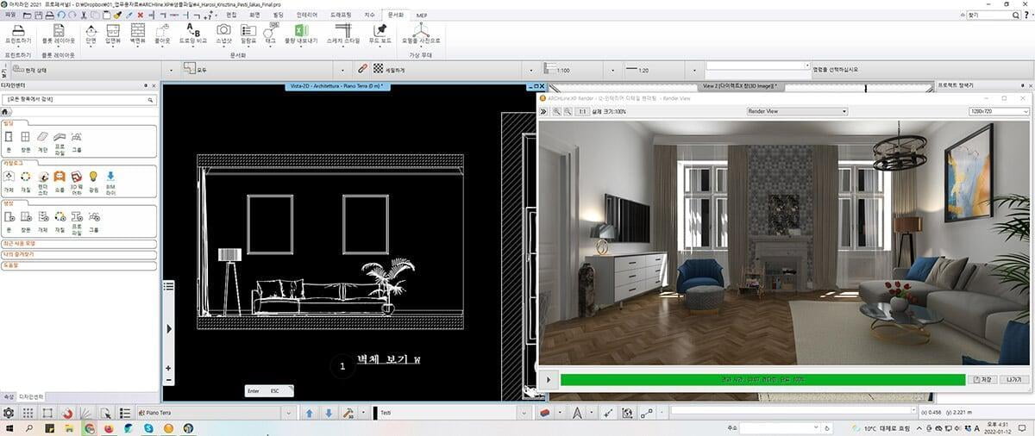This screenshot has height=436, width=1035.
Task: Click the top-right search (찾기) box
Action: tap(995, 15)
